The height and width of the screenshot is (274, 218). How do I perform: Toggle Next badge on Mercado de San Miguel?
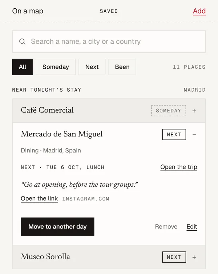tap(174, 134)
